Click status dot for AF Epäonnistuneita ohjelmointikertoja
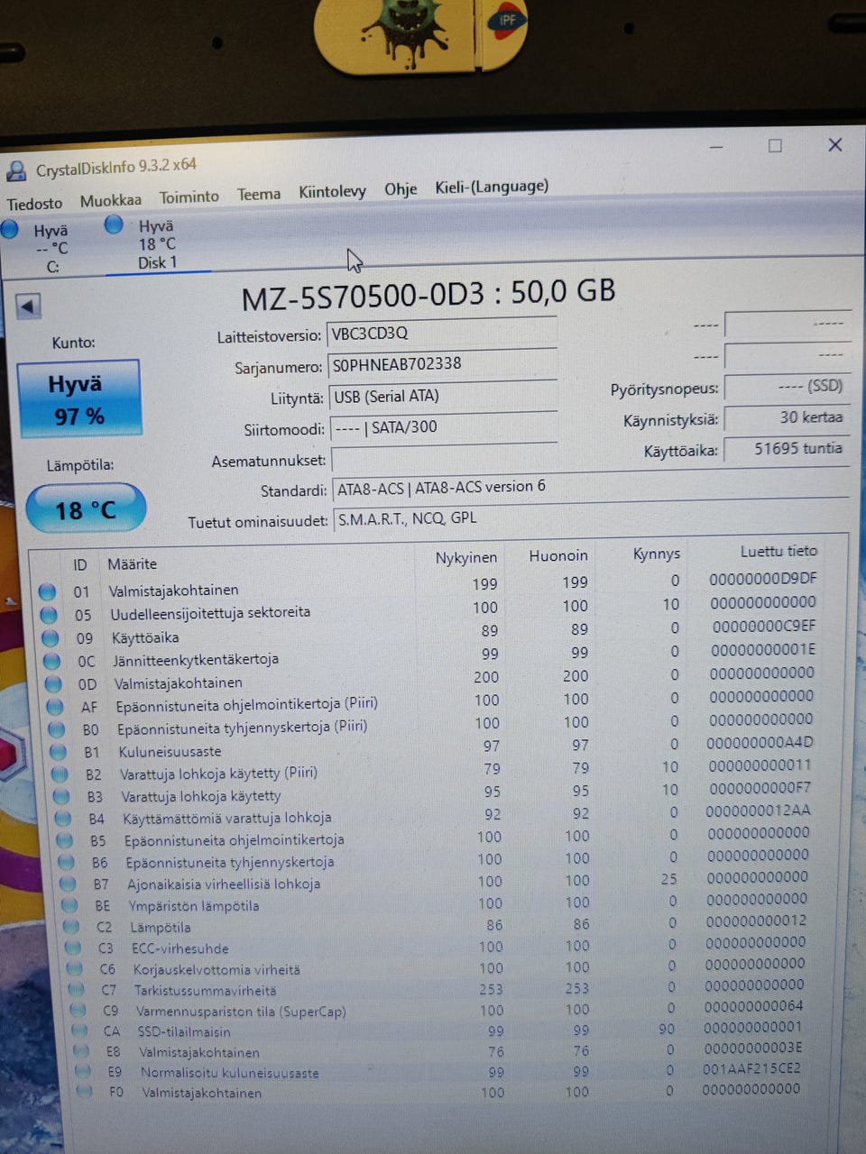The image size is (866, 1154). (56, 707)
